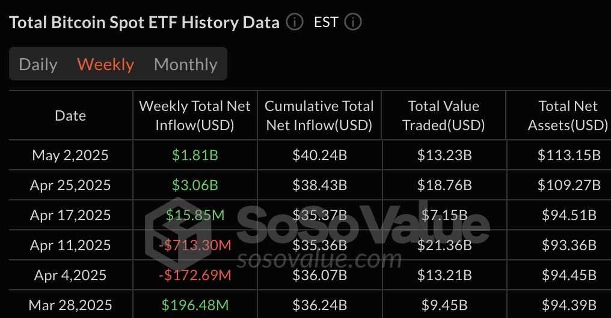
Task: Click the EST timezone label
Action: (326, 23)
